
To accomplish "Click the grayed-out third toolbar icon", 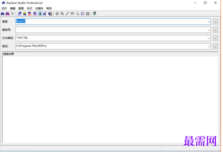I will point(13,14).
